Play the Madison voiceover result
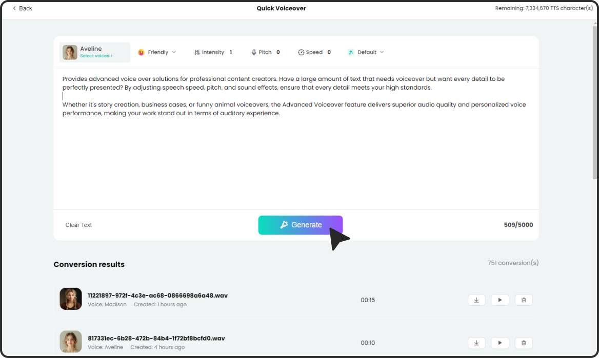Image resolution: width=599 pixels, height=358 pixels. click(x=500, y=300)
